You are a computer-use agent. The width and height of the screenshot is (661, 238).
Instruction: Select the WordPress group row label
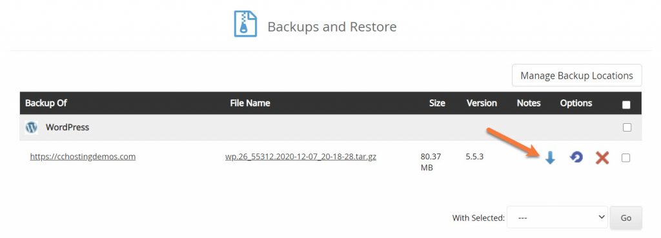click(x=67, y=127)
